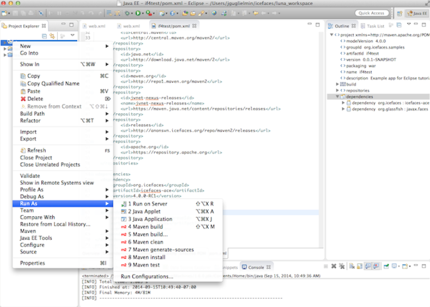Click the Debug bug toolbar icon
The height and width of the screenshot is (307, 430).
[128, 13]
